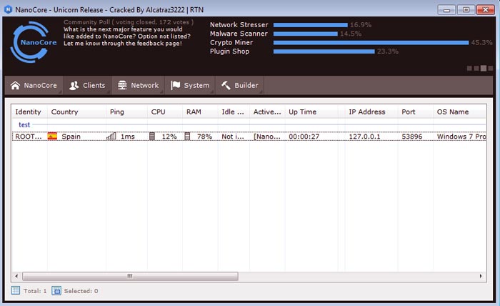Viewport: 500px width, 306px height.
Task: Click the Spain flag icon in client row
Action: 52,137
